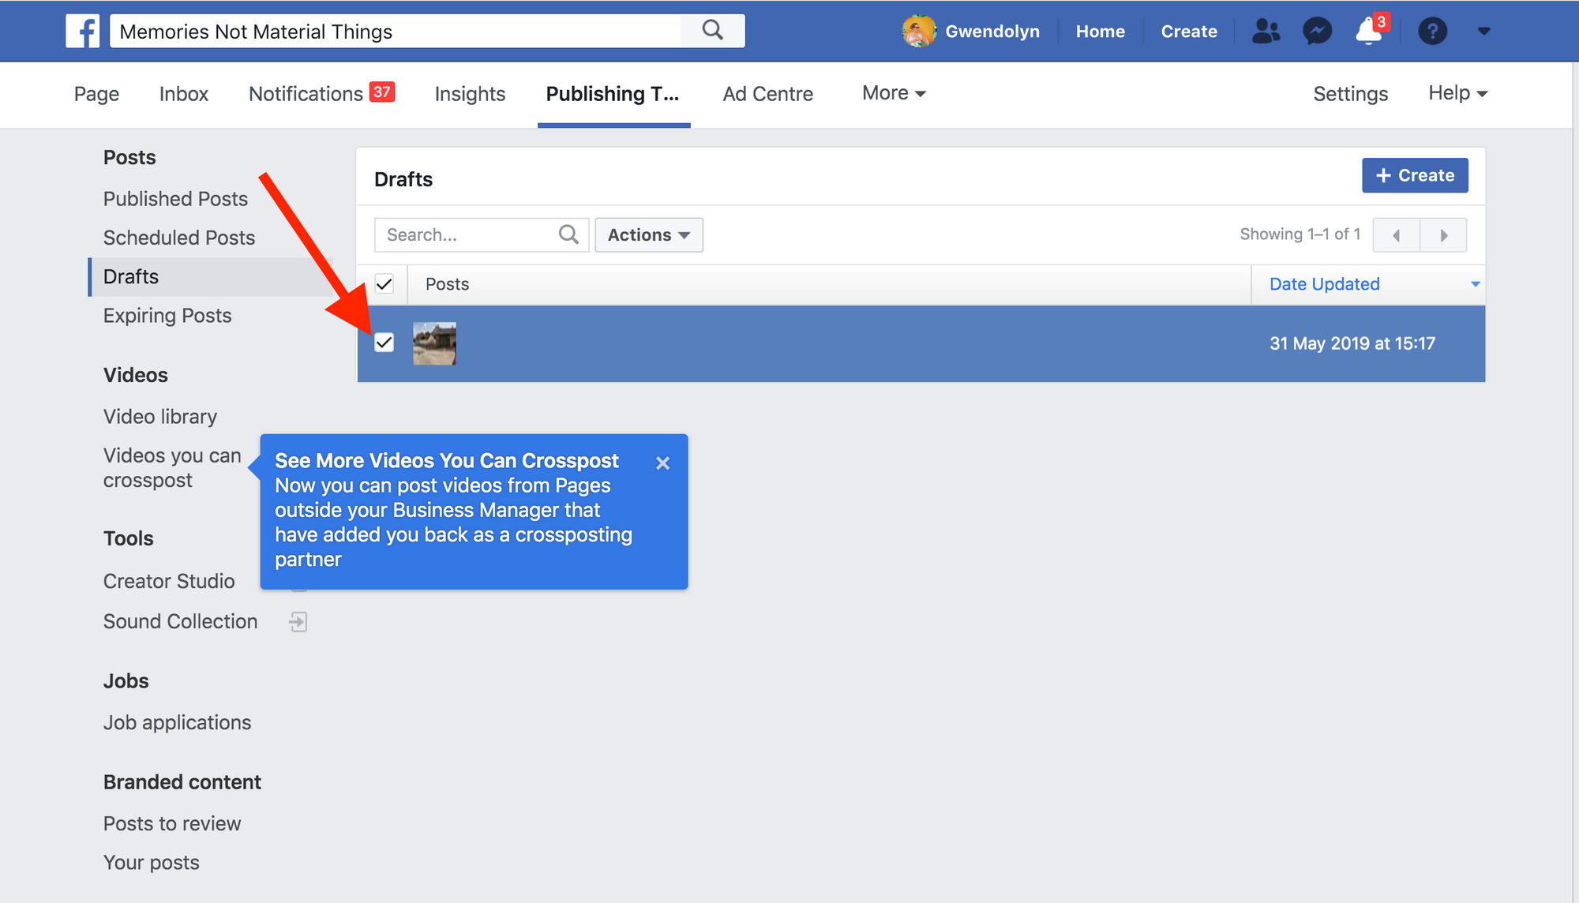Open the draft post thumbnail

coord(434,343)
